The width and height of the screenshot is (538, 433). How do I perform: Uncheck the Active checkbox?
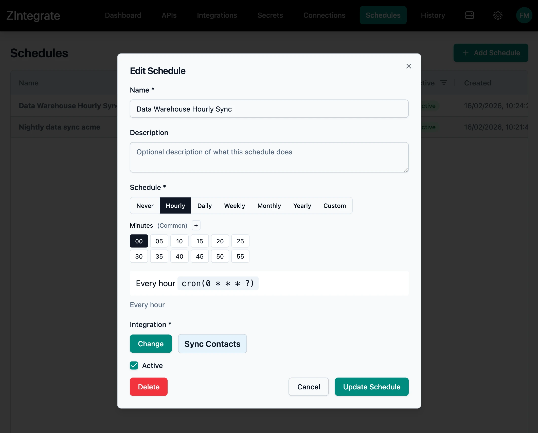coord(134,366)
